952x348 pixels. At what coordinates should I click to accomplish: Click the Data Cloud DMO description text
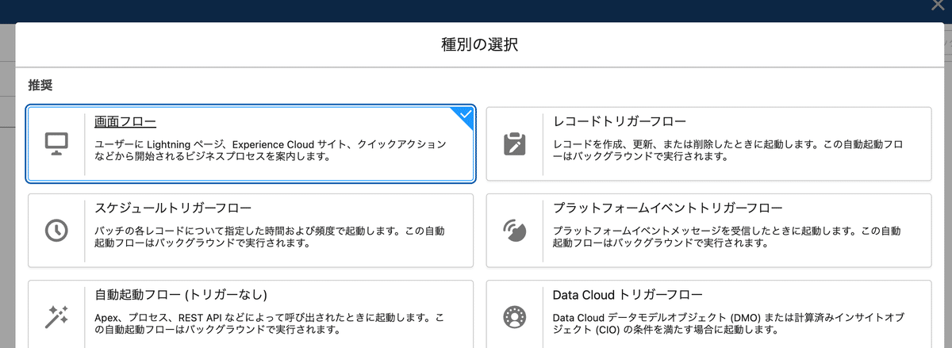point(727,323)
